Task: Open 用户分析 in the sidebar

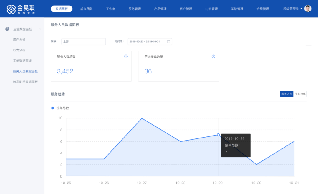Action: pyautogui.click(x=19, y=39)
